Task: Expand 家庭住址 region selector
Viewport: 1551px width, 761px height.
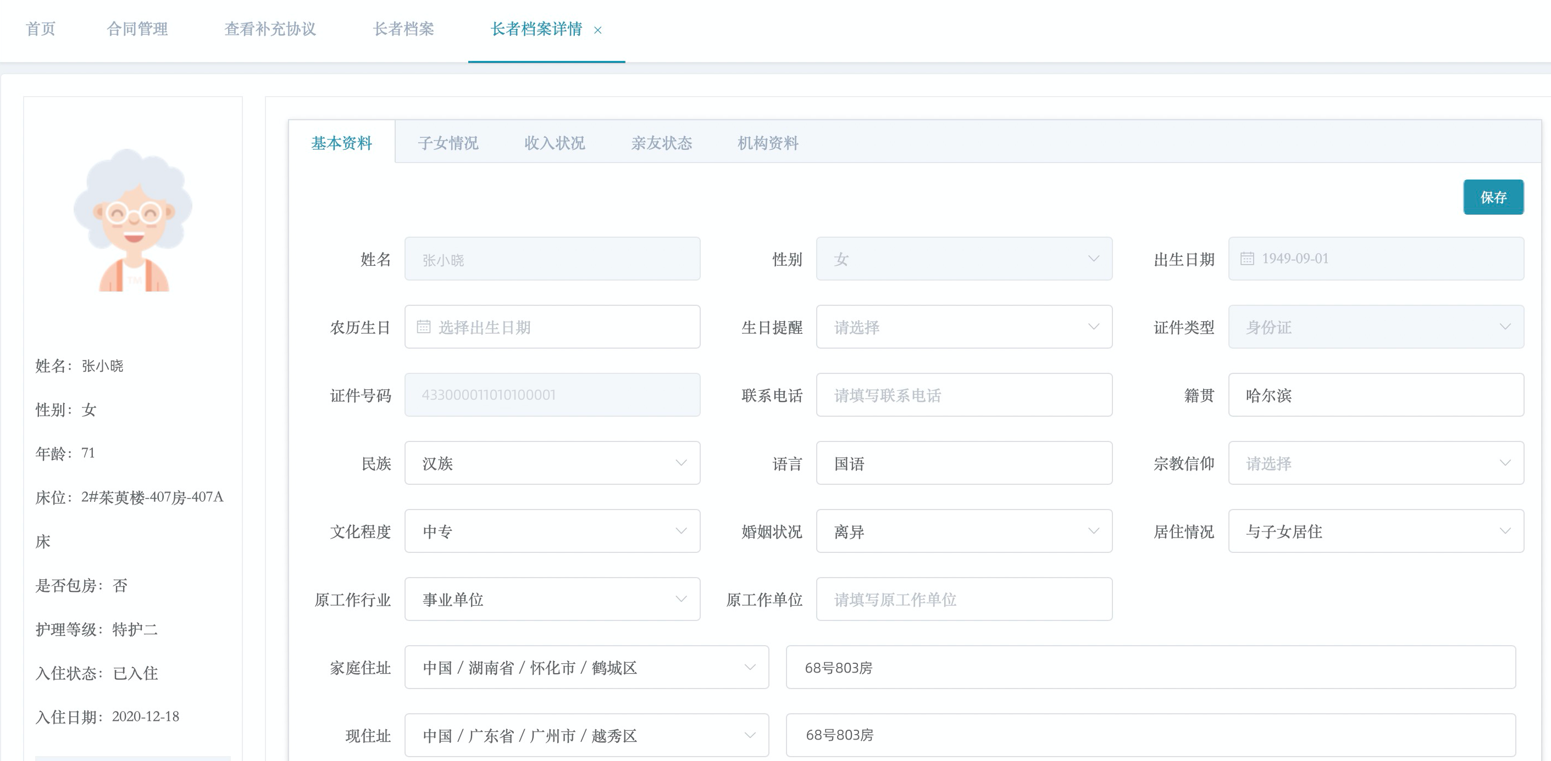Action: [x=586, y=667]
